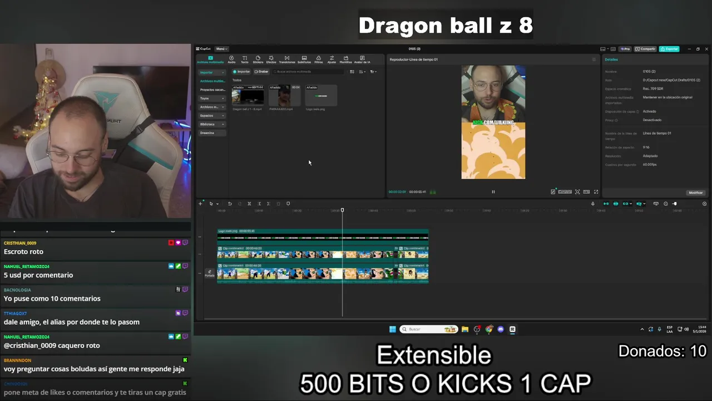The width and height of the screenshot is (712, 401).
Task: Select the Dragon ball z video thumbnail
Action: 248,95
